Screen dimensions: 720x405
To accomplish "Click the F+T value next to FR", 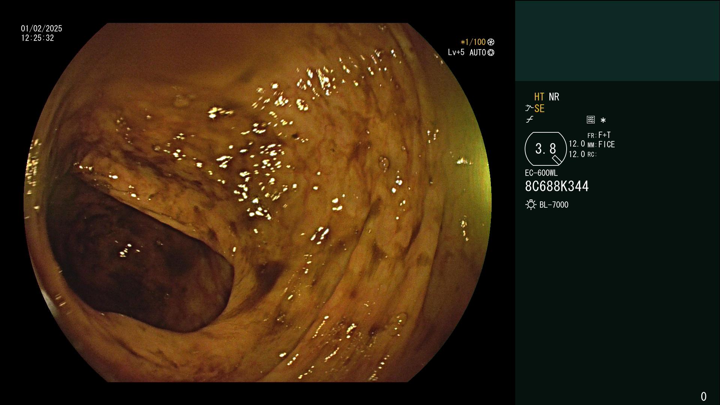I will [x=604, y=135].
